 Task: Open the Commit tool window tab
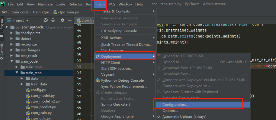tap(2, 52)
